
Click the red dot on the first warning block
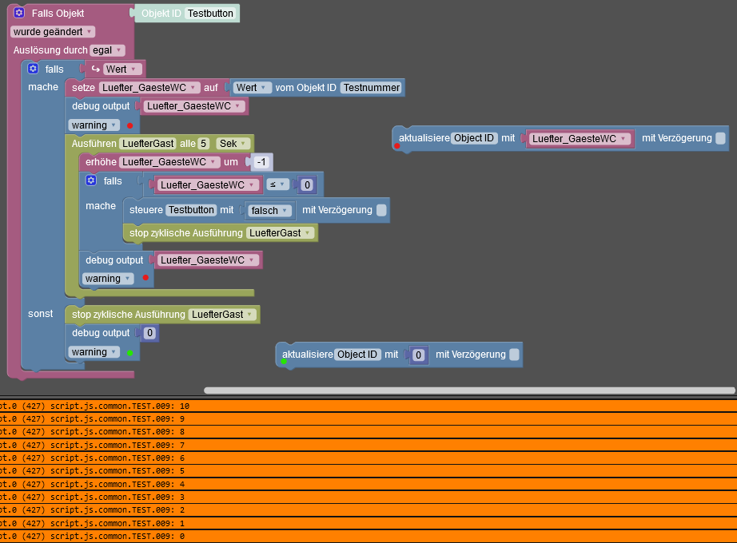(x=130, y=125)
